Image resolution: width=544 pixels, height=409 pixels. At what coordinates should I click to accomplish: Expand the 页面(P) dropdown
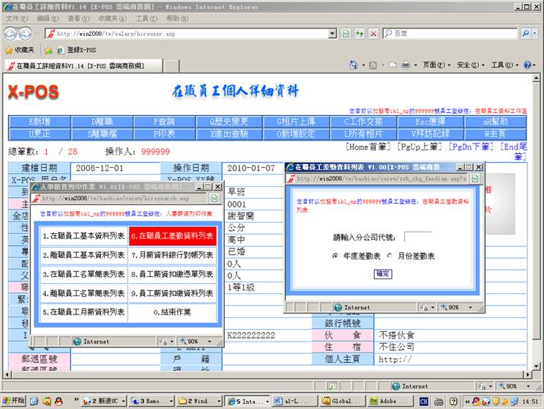point(436,65)
